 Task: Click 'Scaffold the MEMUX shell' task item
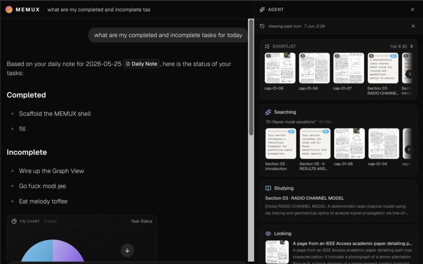pyautogui.click(x=55, y=114)
